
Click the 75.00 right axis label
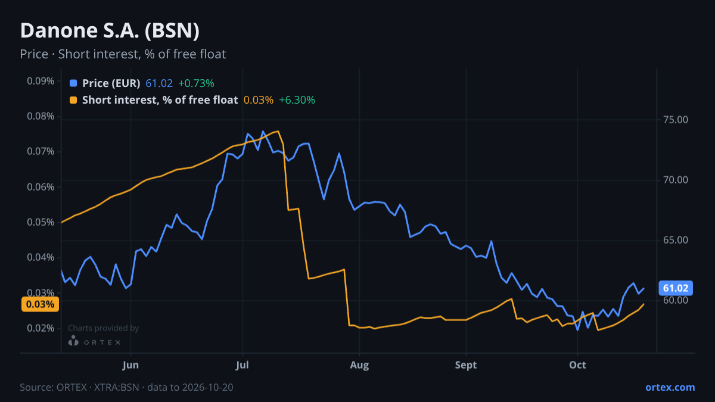675,120
